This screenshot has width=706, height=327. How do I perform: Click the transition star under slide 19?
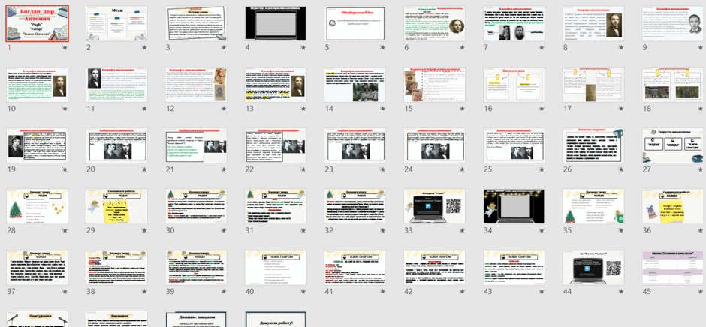pos(65,169)
